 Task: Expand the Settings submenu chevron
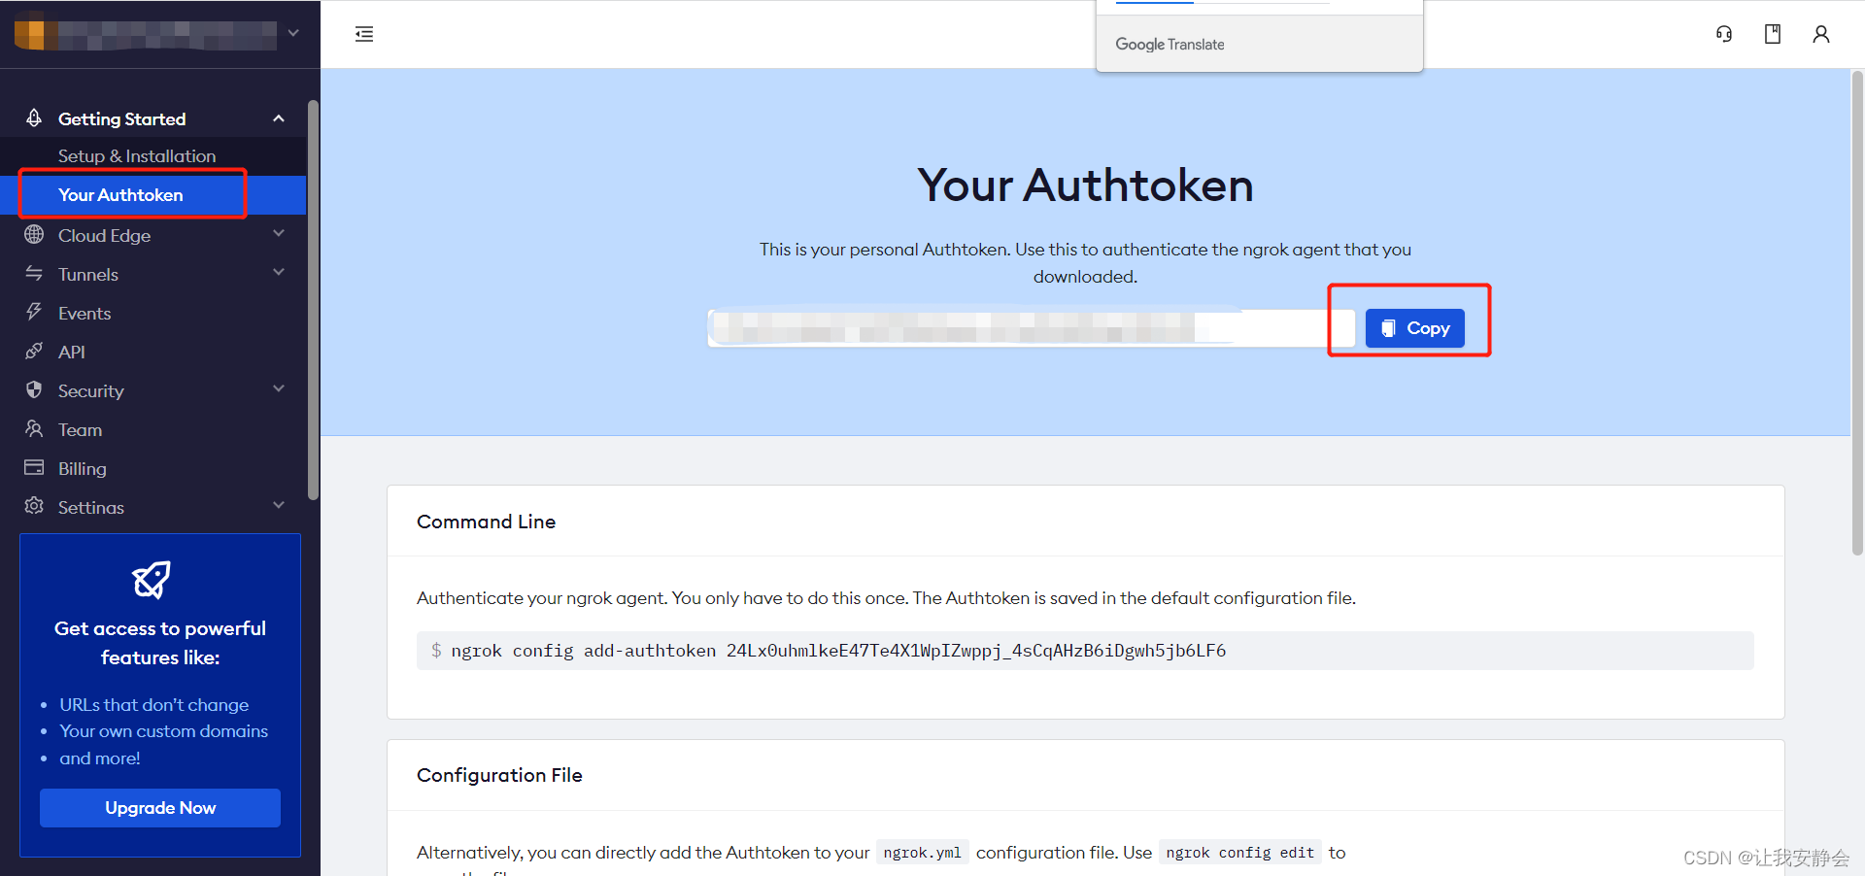(x=279, y=505)
